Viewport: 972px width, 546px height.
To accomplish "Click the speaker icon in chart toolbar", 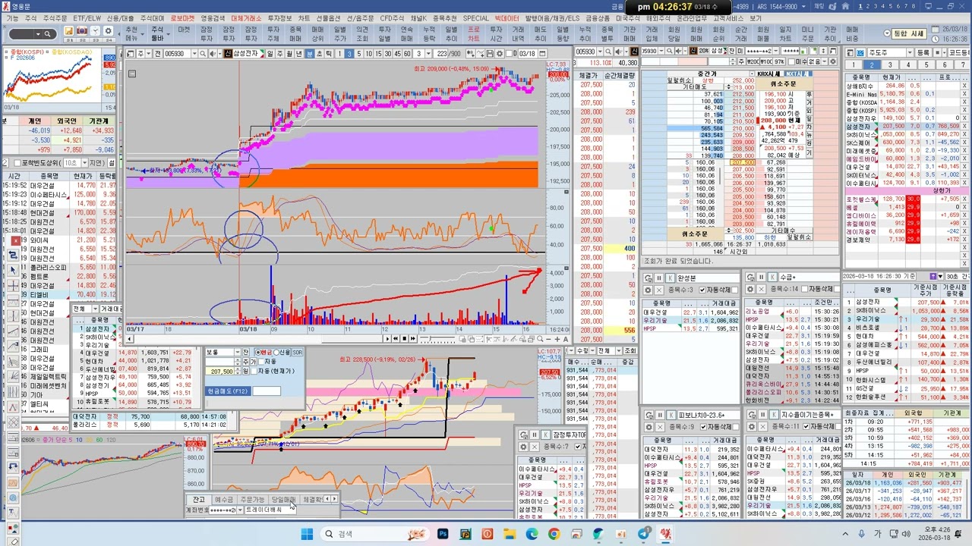I will coord(212,54).
